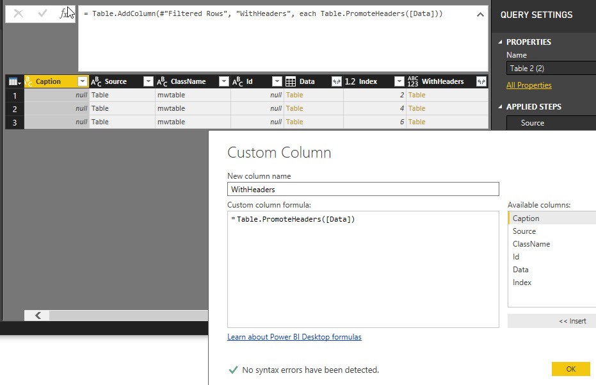Click the Index cell with value 4
This screenshot has height=385, width=596.
pyautogui.click(x=375, y=108)
